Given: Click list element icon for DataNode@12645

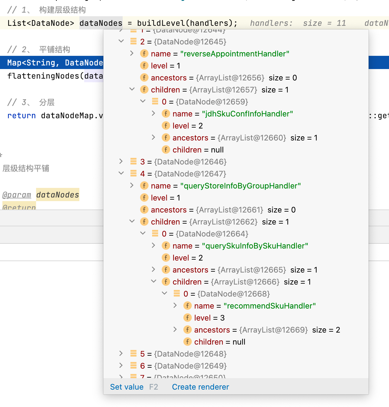Looking at the screenshot, I should 133,41.
